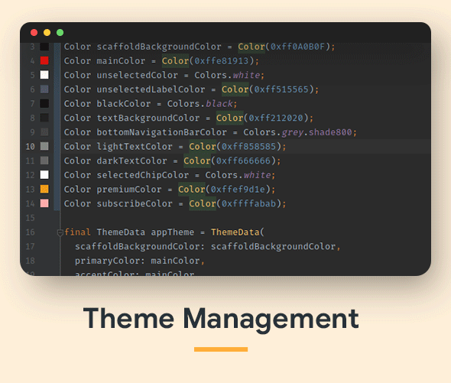Click the bottomNavigationBarColor gutter swatch
This screenshot has width=451, height=383.
(x=44, y=132)
